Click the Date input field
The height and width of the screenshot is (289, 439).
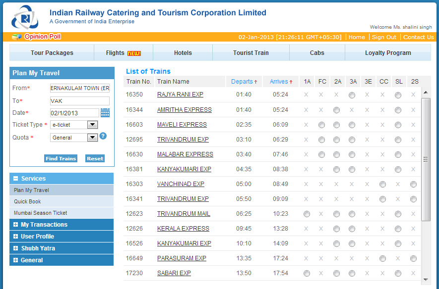tap(74, 113)
